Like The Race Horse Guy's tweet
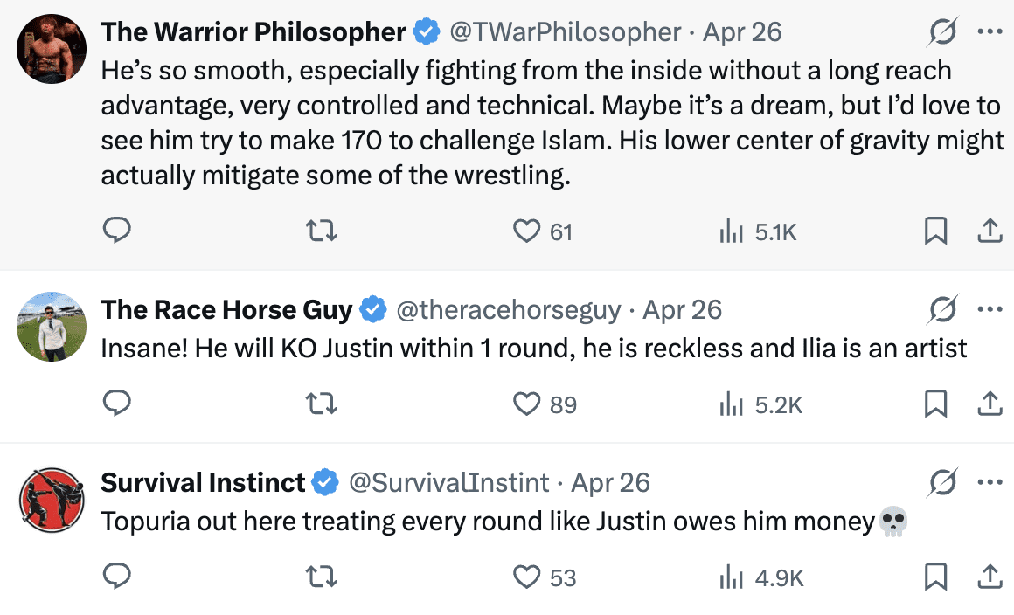Image resolution: width=1014 pixels, height=615 pixels. [525, 404]
